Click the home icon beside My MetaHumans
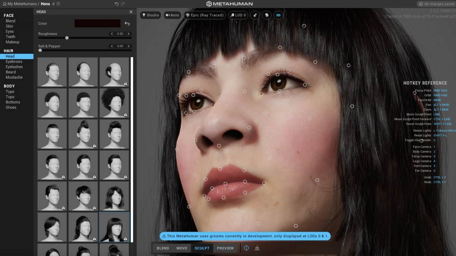 [4, 4]
